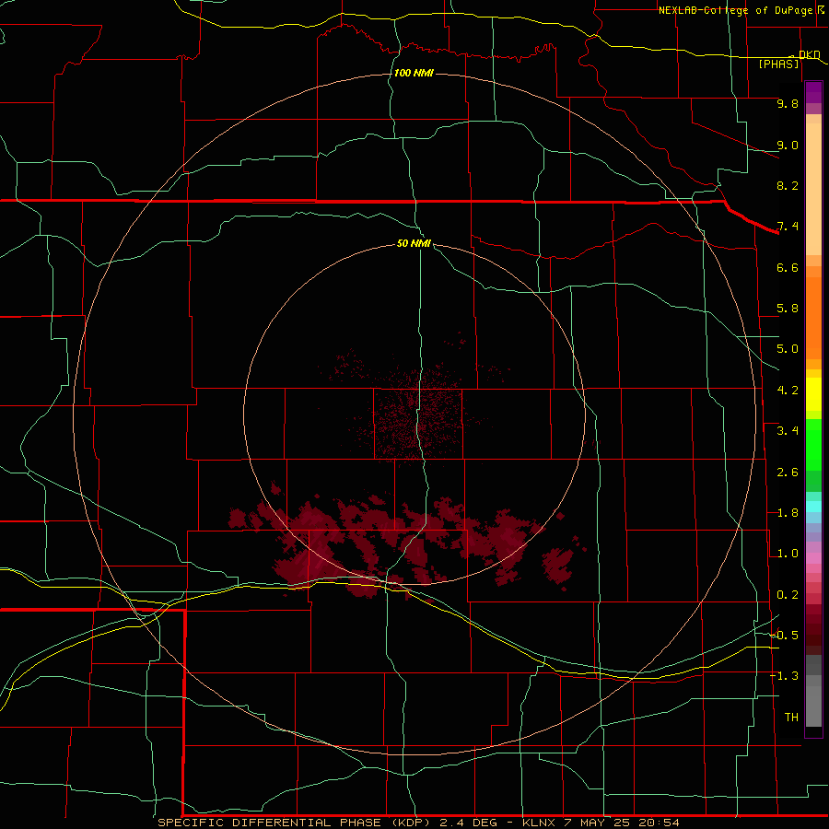Click the -1.3 value on color scale
829x829 pixels.
[x=785, y=676]
